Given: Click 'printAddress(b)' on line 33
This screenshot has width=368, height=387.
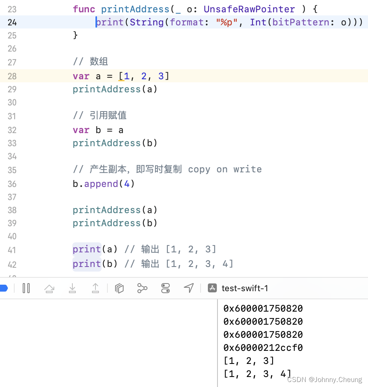Looking at the screenshot, I should [x=115, y=143].
